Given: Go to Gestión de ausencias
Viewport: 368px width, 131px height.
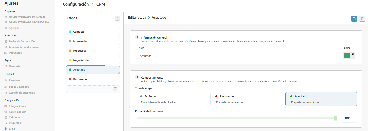Looking at the screenshot, I should click(22, 93).
